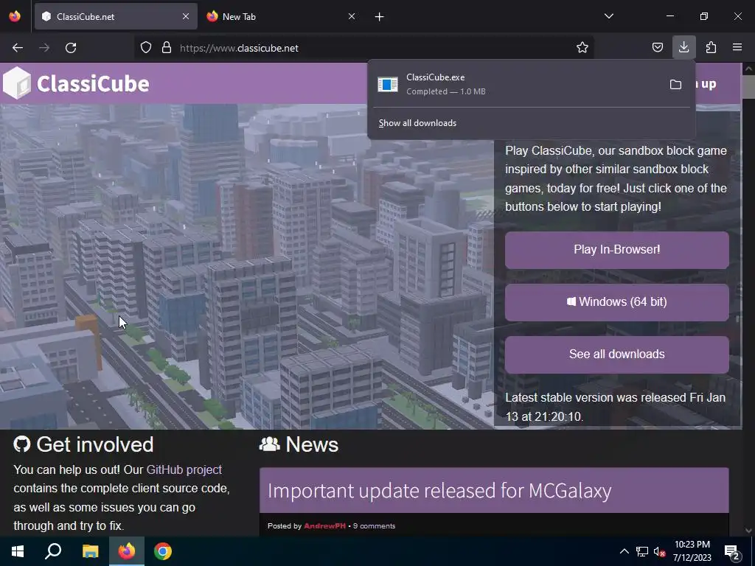Close the ClassiCube.net tab
This screenshot has height=566, width=755.
pyautogui.click(x=186, y=16)
